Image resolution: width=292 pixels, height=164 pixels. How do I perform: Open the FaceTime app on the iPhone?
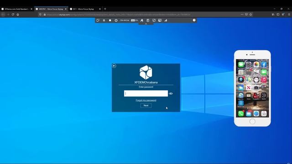(264, 72)
